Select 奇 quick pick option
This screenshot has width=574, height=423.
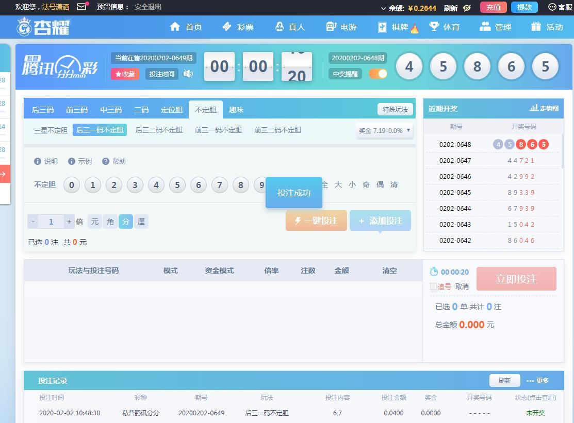coord(366,184)
